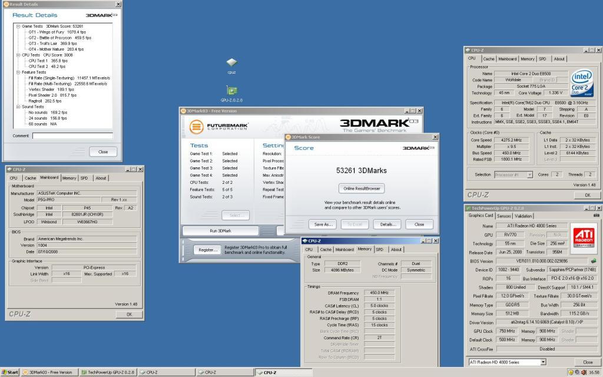
Task: Click the Online ResultBrowser button
Action: coord(362,188)
